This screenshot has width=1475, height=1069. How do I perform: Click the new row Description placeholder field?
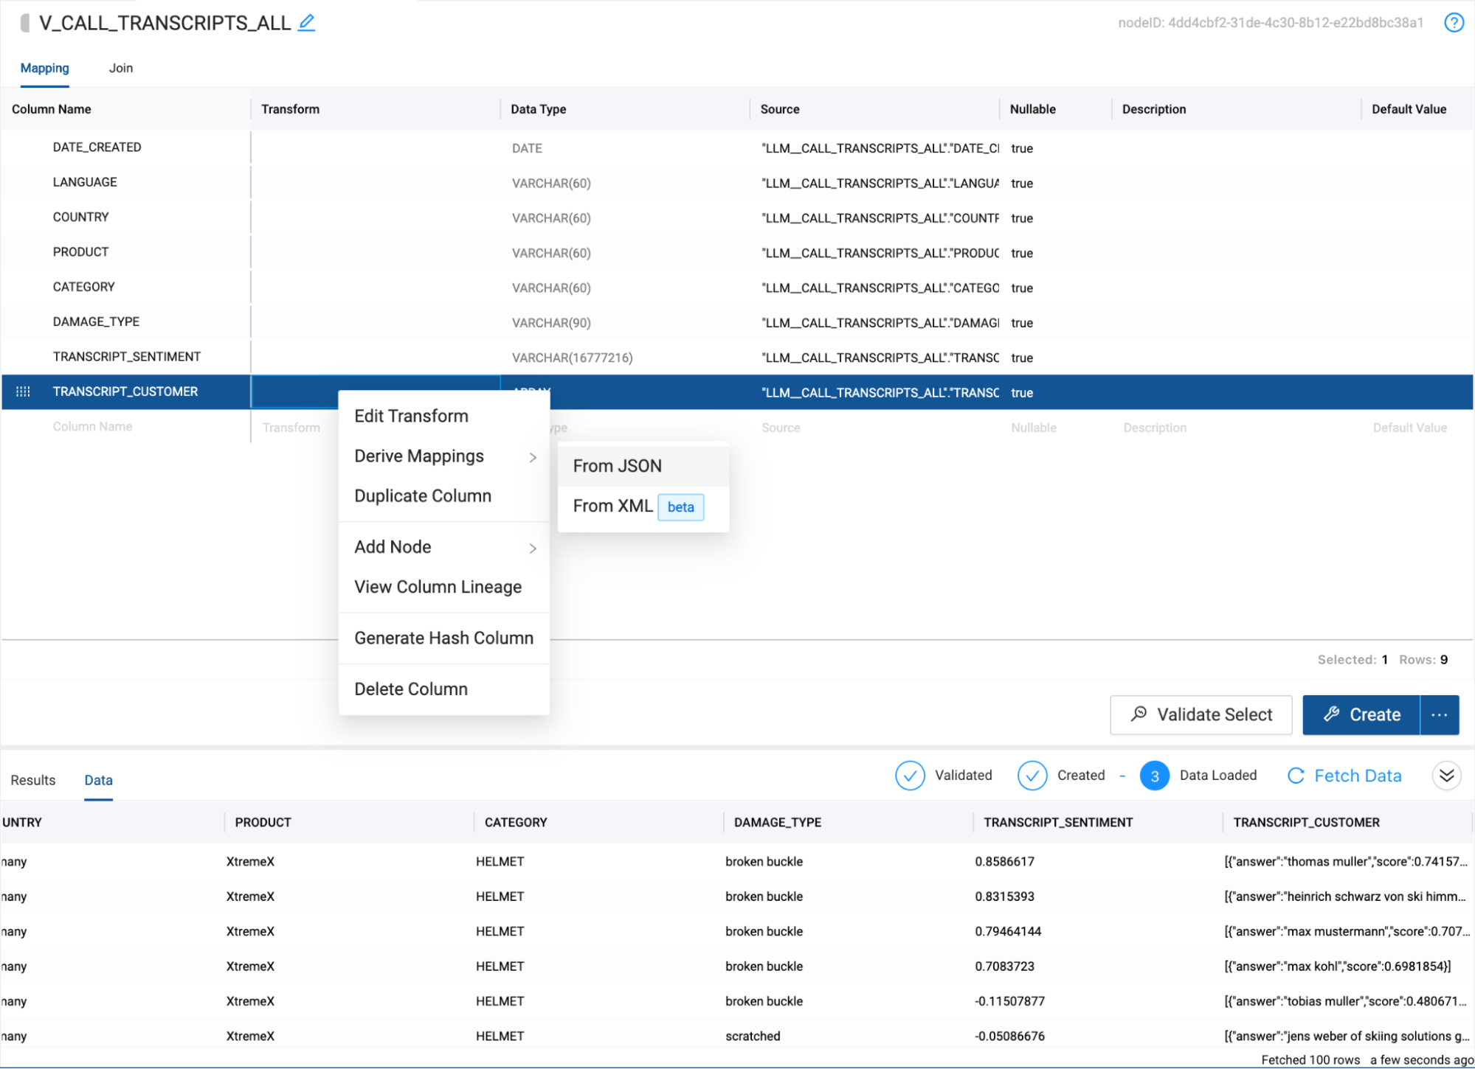pyautogui.click(x=1155, y=428)
